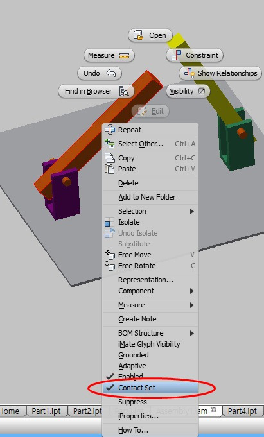Choose Paste in the context menu

(150, 169)
